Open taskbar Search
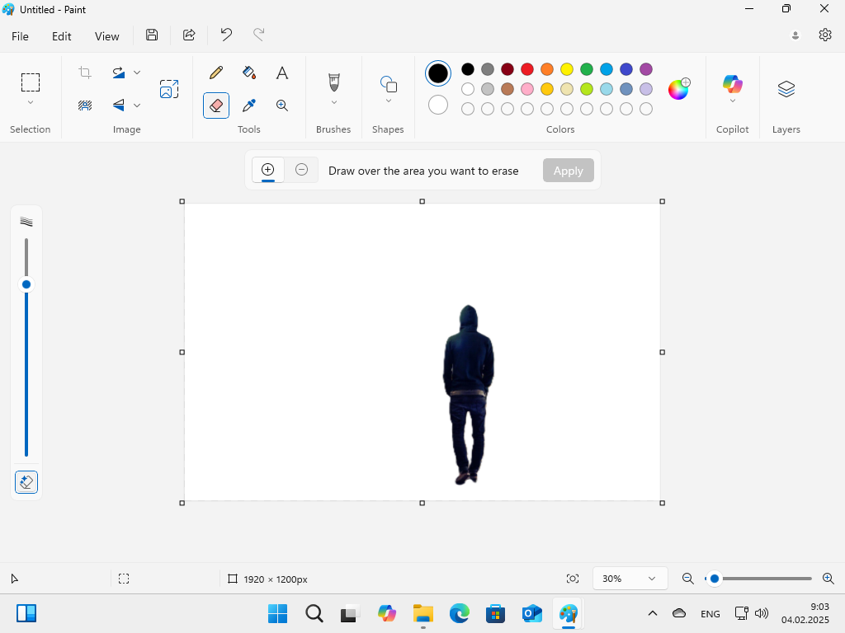Screen dimensions: 845x633 (x=314, y=613)
